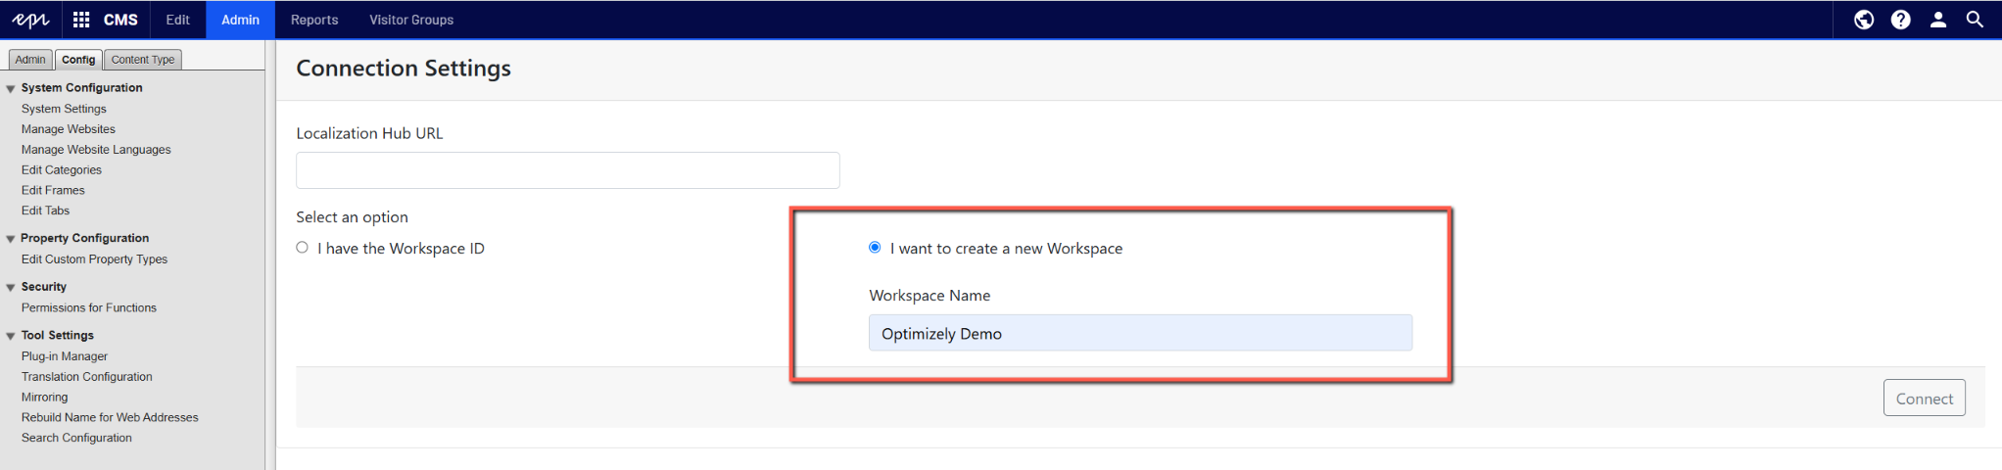Collapse the System Configuration section

click(11, 89)
